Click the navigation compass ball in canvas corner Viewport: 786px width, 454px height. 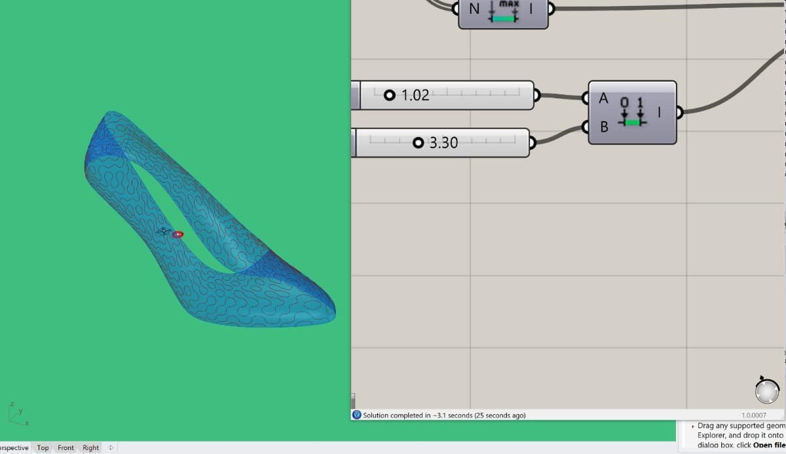(766, 391)
